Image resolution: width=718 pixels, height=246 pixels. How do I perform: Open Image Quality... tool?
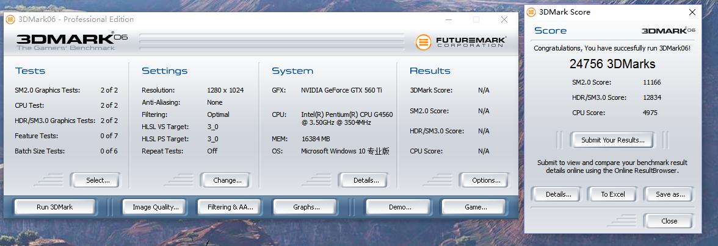click(156, 207)
